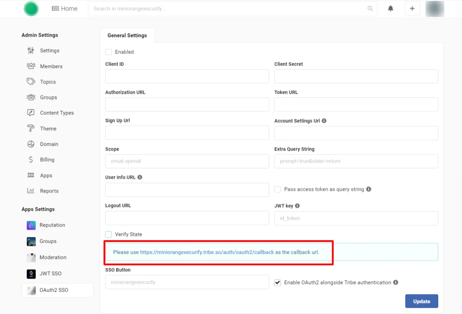
Task: Click the Theme icon in Admin Settings
Action: coord(31,129)
